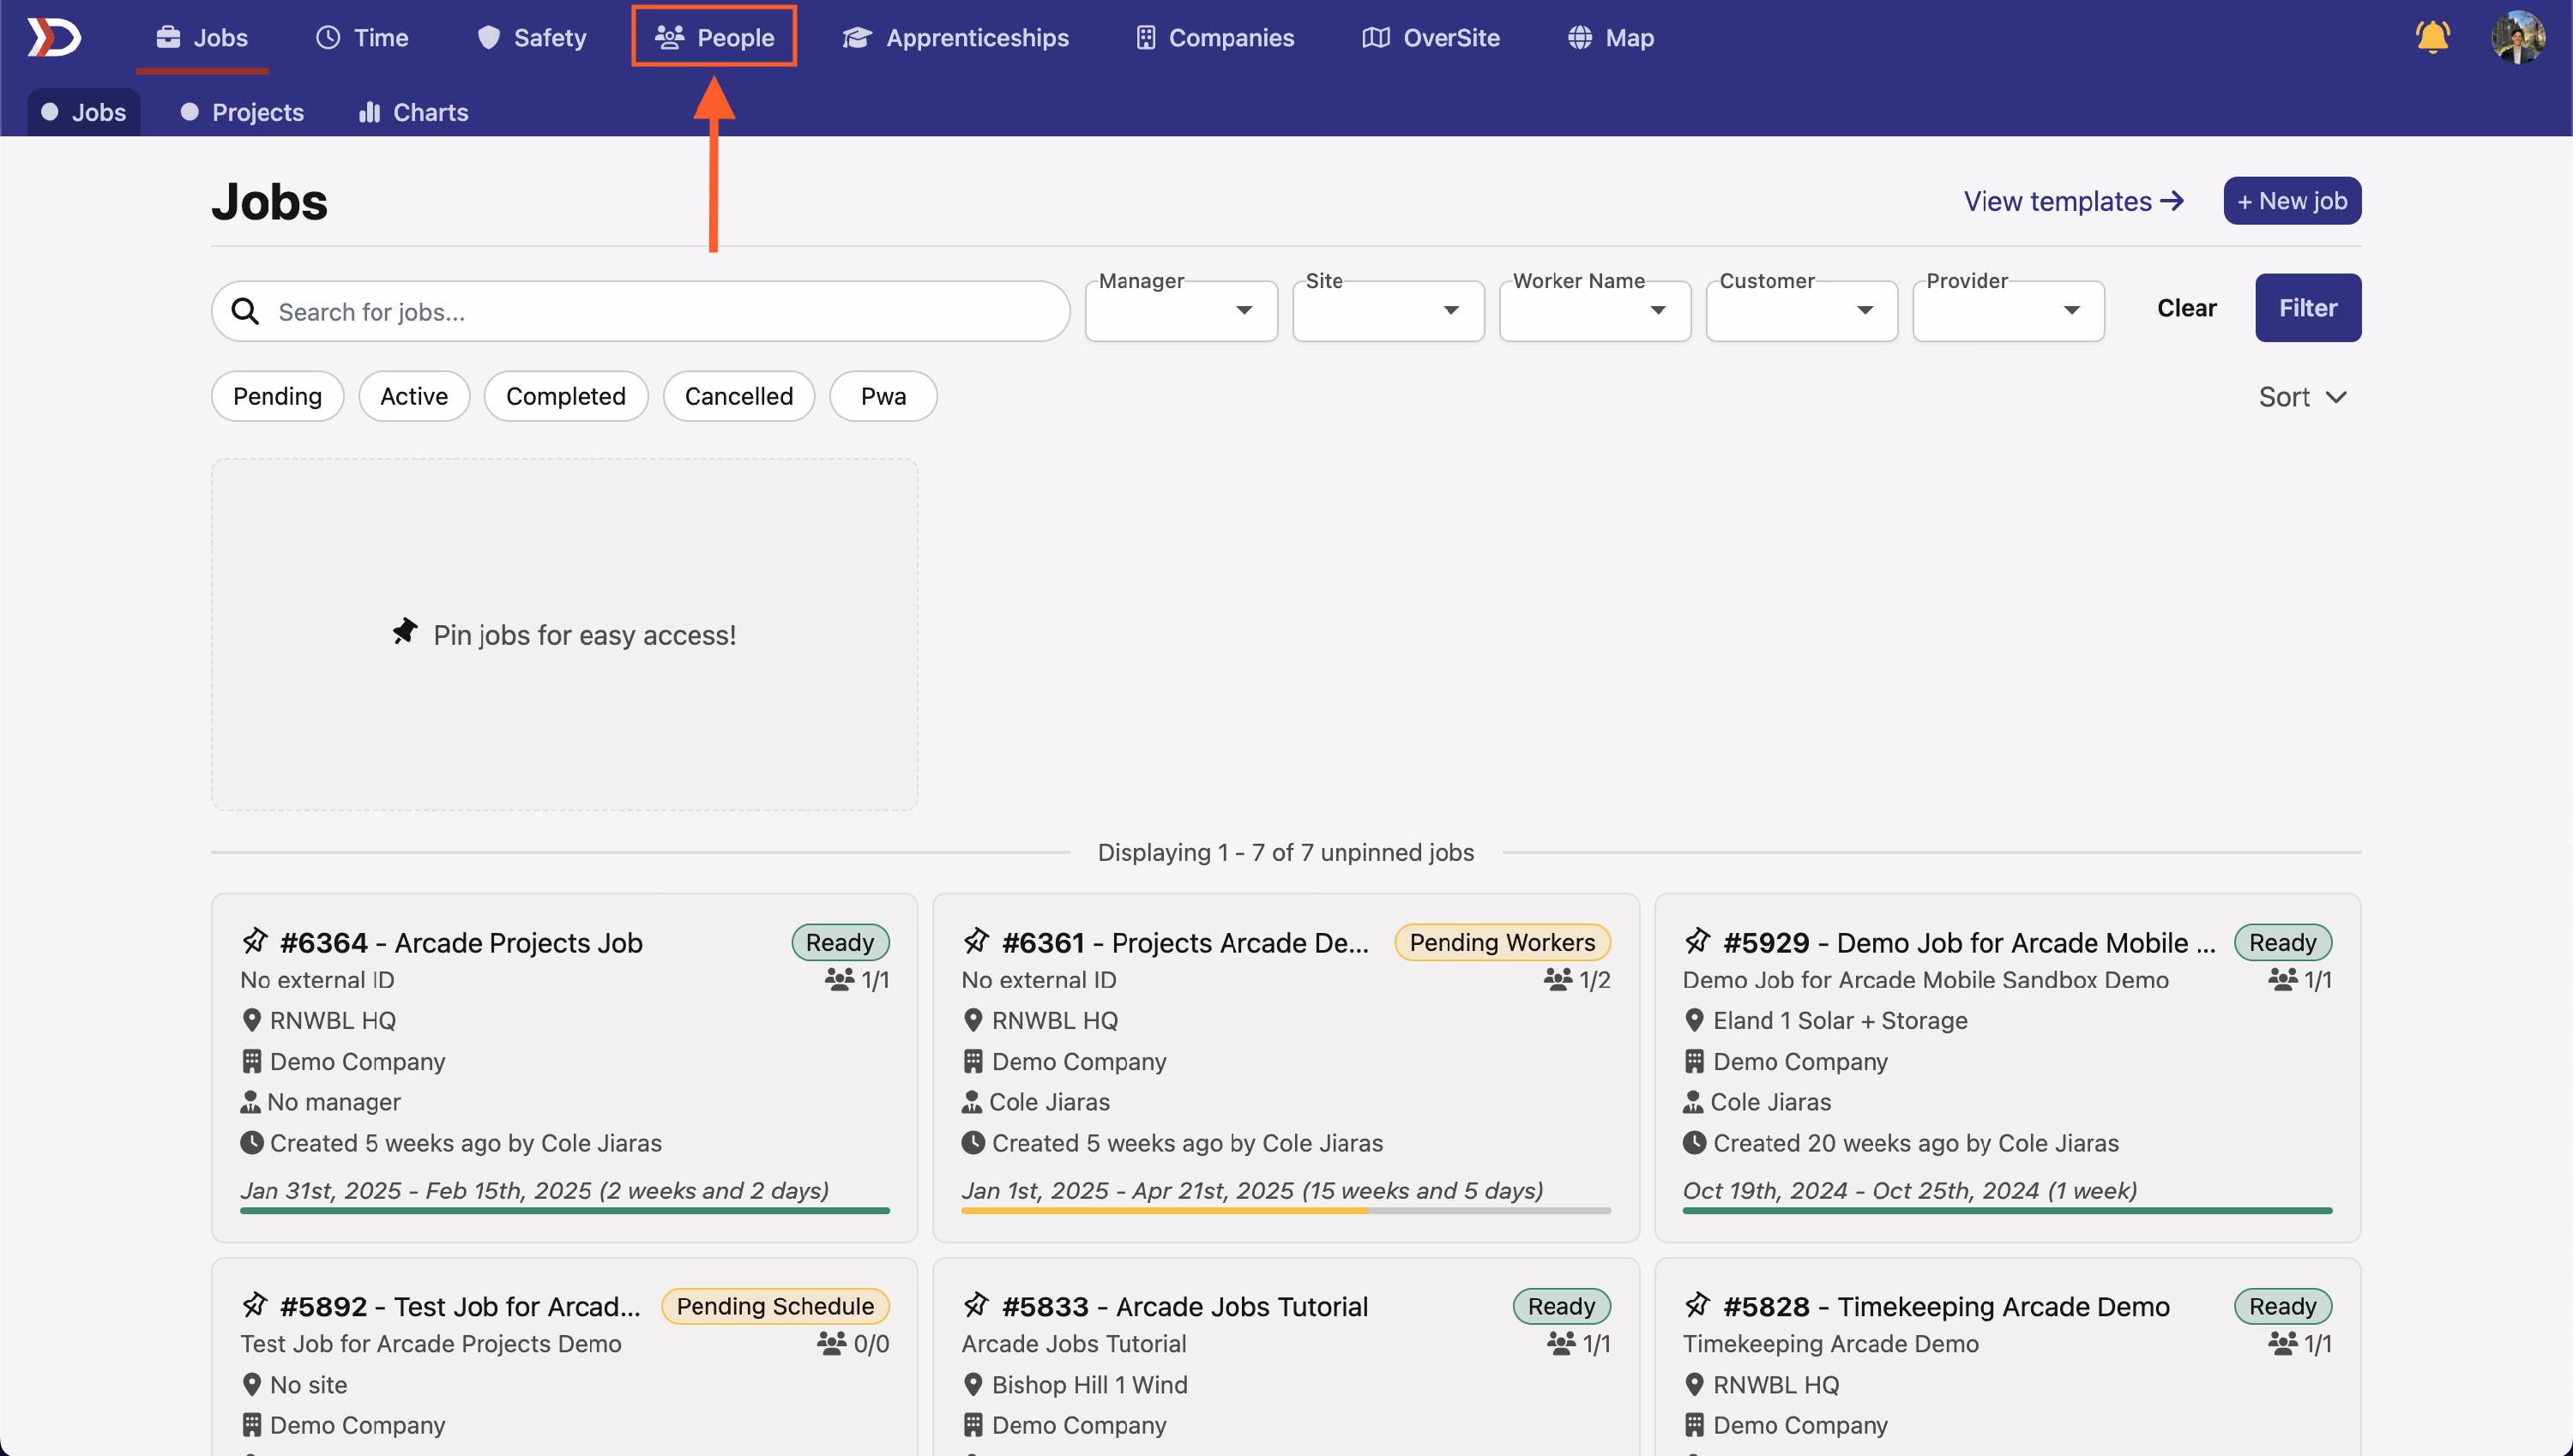Pin job #5929 Demo Job for Arcade Mobile
Viewport: 2573px width, 1456px height.
tap(1697, 940)
